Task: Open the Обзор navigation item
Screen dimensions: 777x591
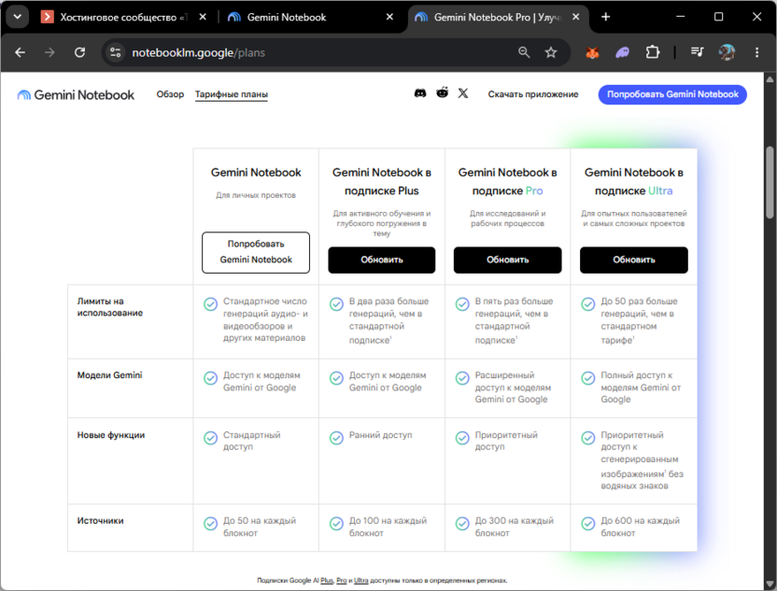Action: coord(170,94)
